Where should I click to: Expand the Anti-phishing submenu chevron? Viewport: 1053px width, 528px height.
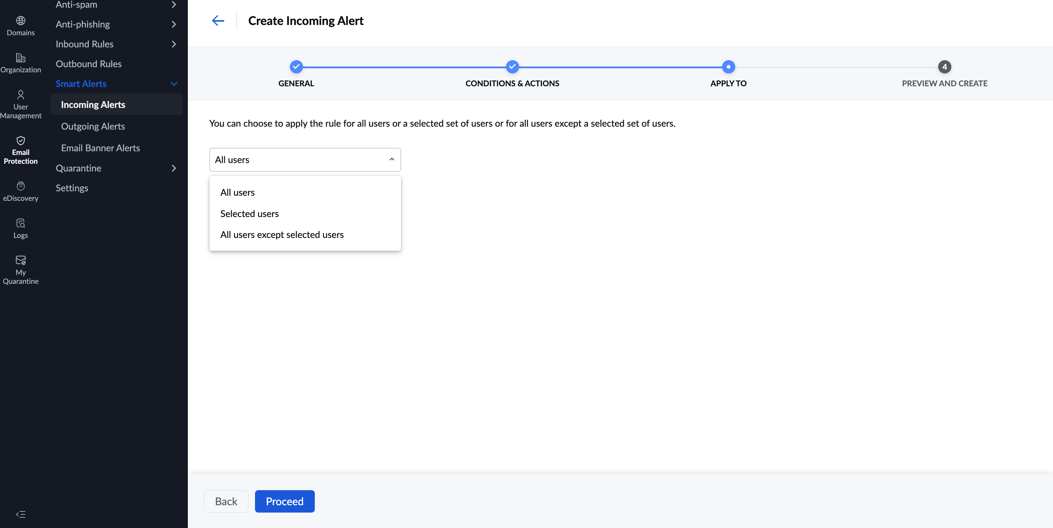(x=174, y=25)
